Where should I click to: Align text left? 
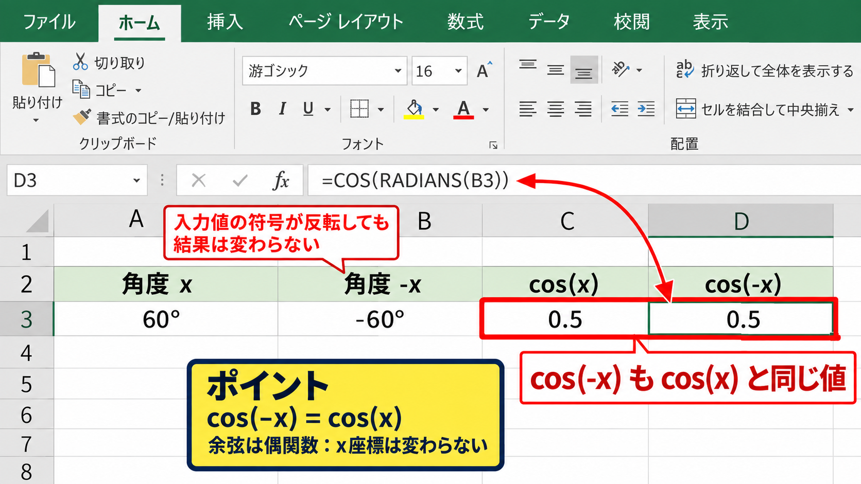(528, 109)
